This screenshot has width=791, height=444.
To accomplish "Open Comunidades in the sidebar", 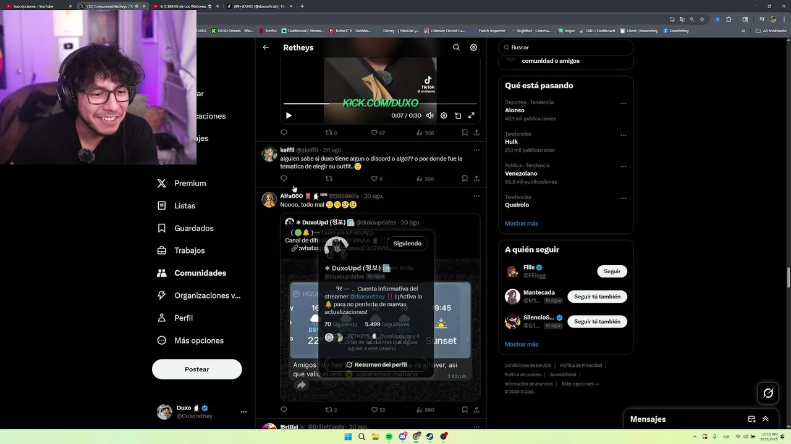I will coord(192,273).
